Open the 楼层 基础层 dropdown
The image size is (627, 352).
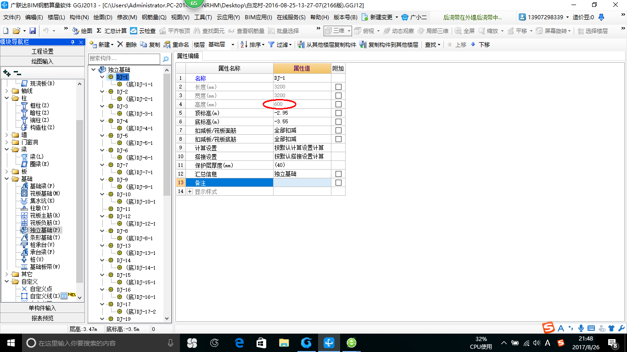[x=232, y=44]
